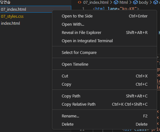Click 'Reveal in File Explorer' option
Image resolution: width=160 pixels, height=132 pixels.
pos(105,33)
